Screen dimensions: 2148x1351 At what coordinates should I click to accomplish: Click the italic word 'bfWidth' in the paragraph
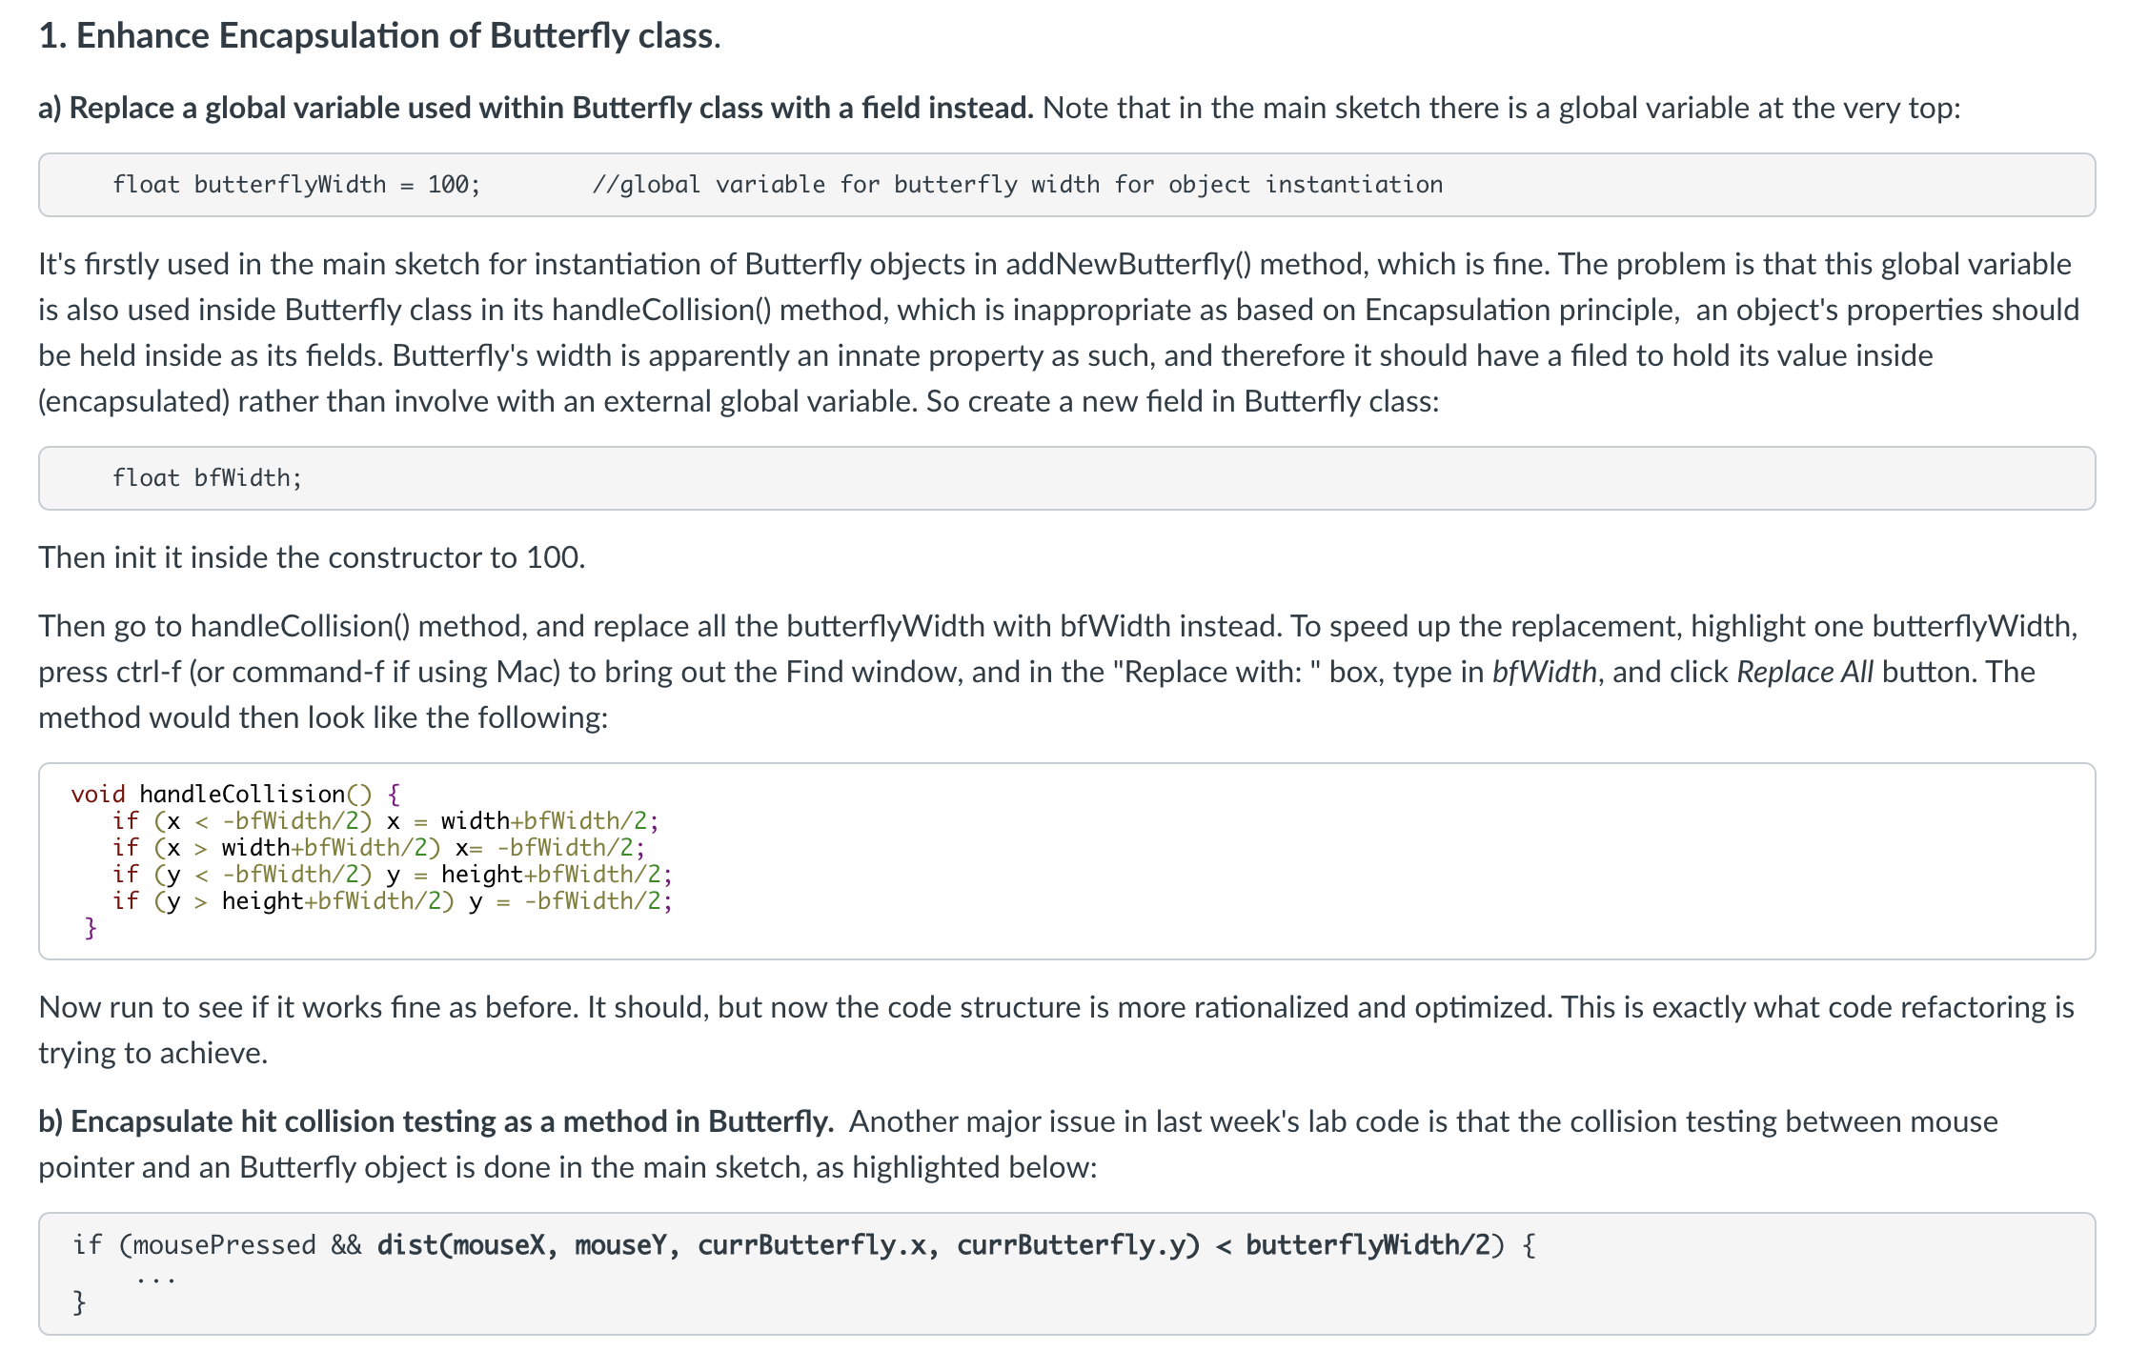[1544, 672]
